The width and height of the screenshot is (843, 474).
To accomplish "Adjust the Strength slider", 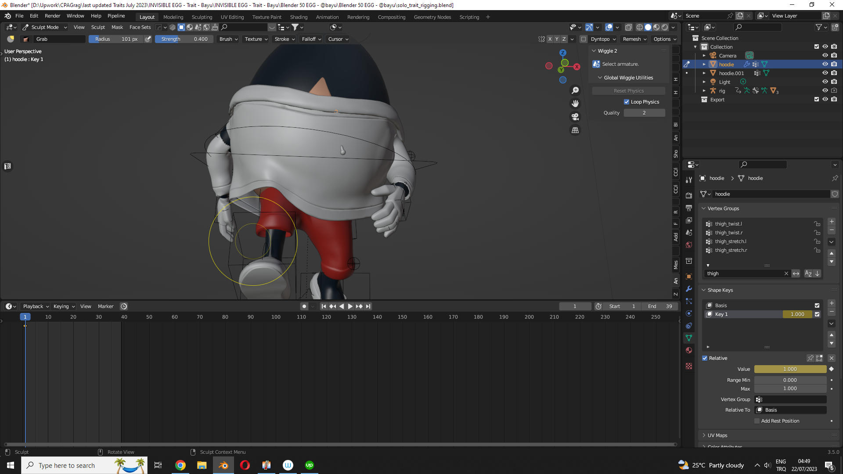I will pyautogui.click(x=184, y=39).
